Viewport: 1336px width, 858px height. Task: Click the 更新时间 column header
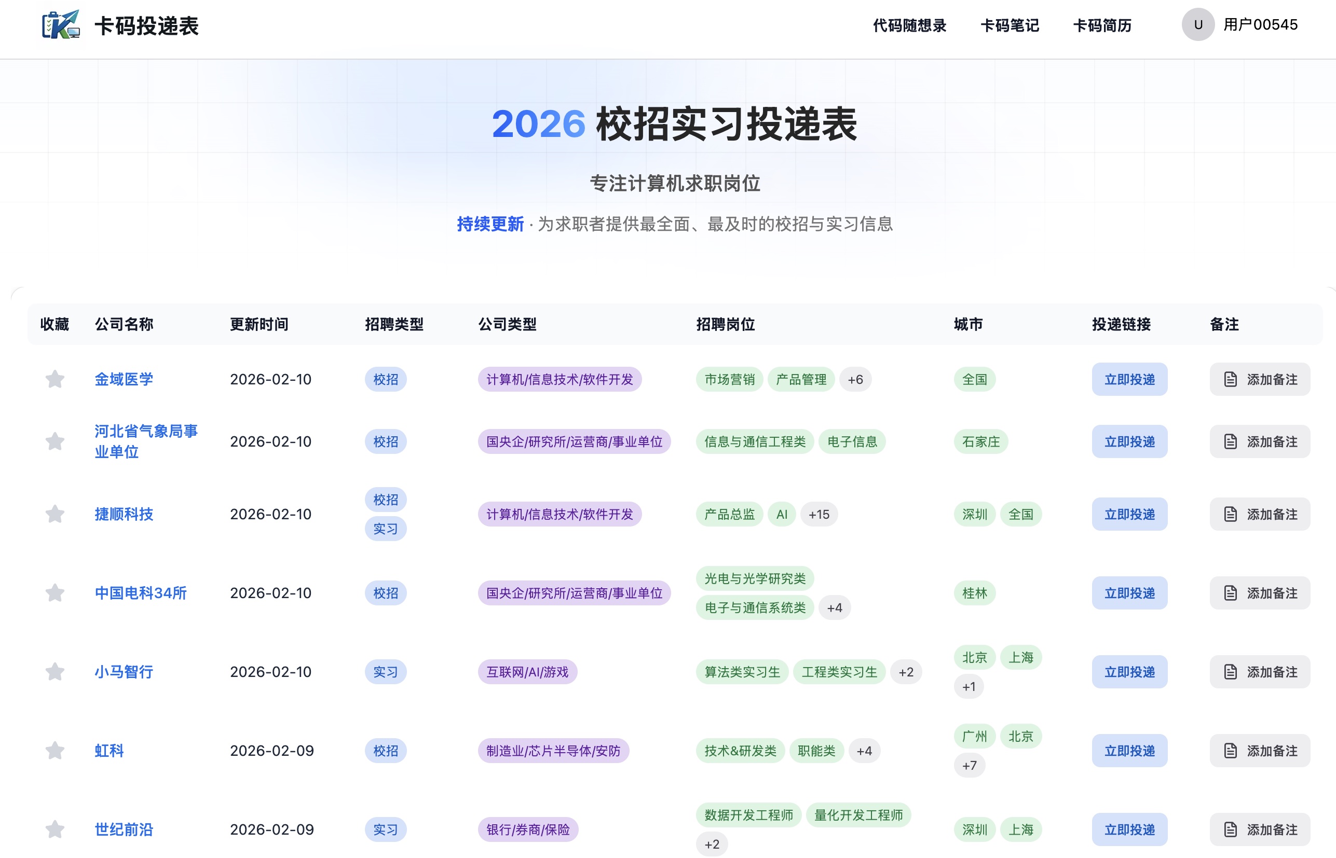(259, 324)
